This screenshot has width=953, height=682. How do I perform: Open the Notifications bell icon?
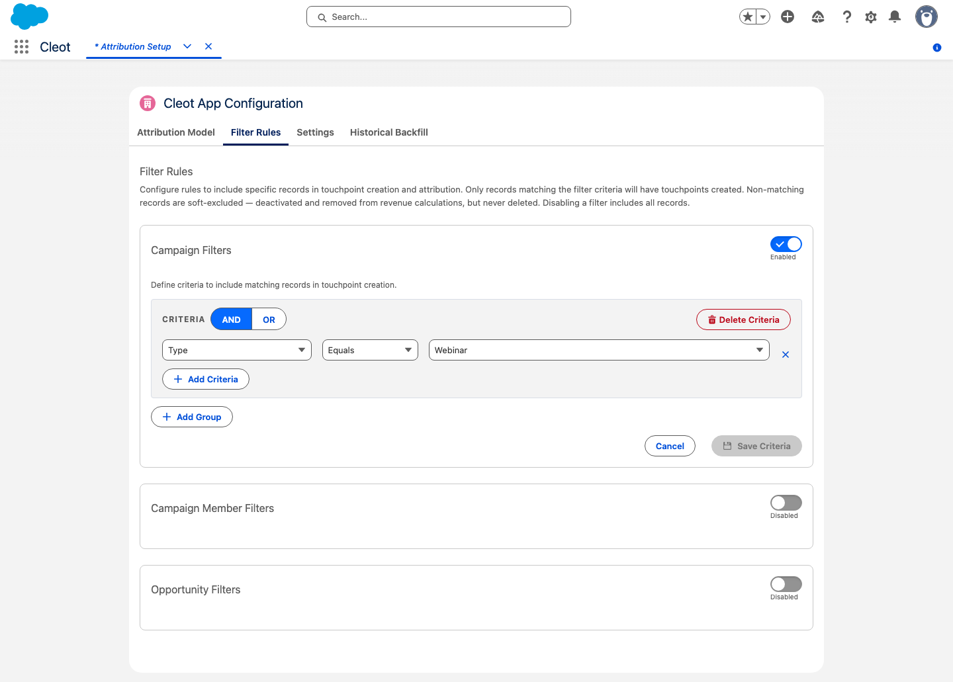coord(895,17)
